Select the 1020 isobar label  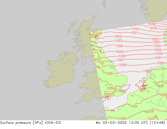point(136,29)
